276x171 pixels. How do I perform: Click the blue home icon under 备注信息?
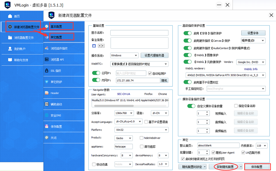coord(94,46)
